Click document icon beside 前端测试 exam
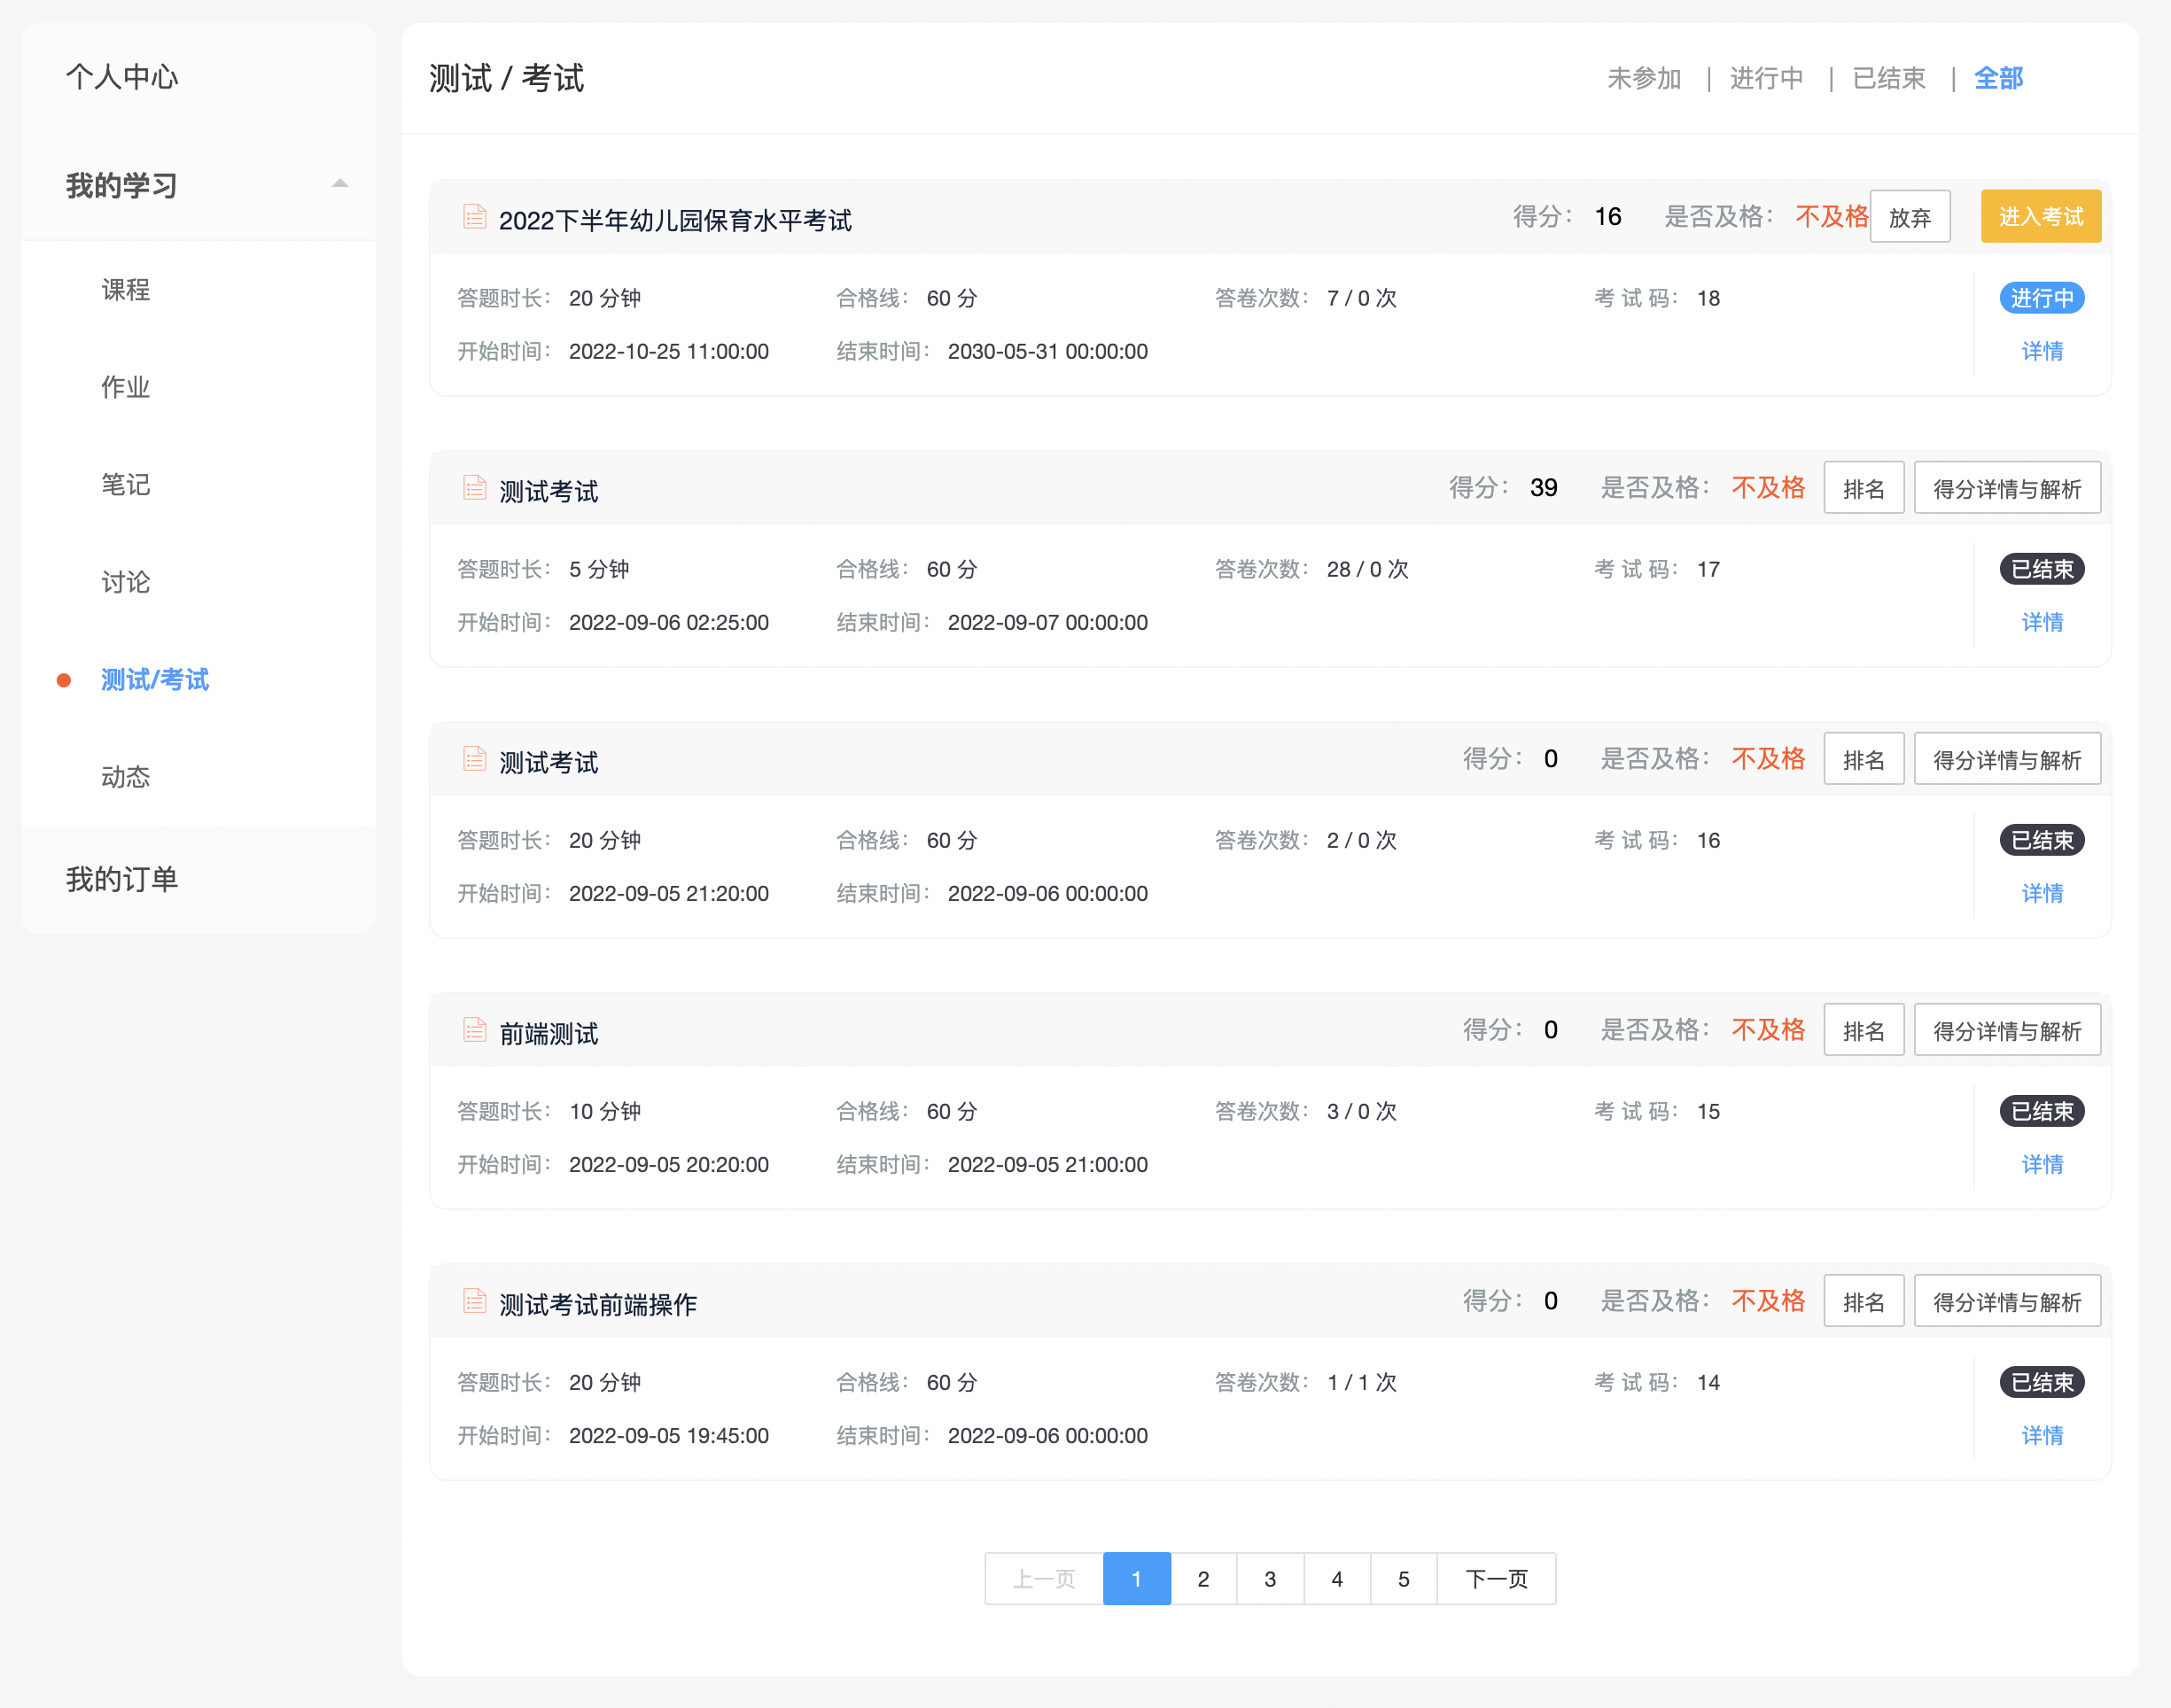This screenshot has height=1708, width=2171. [474, 1030]
